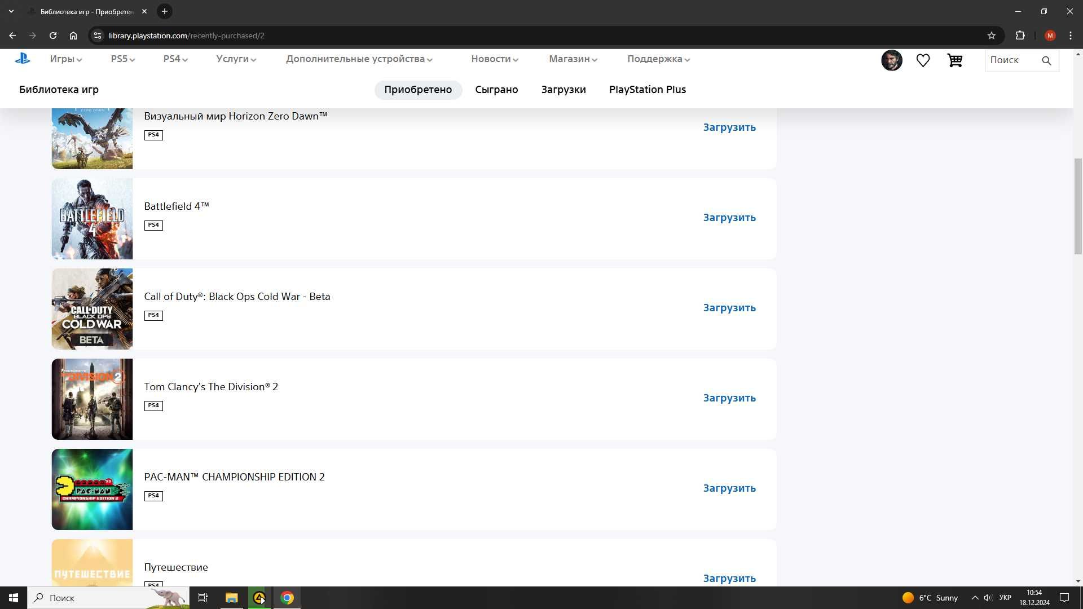
Task: Click the Windows taskbar Поиск box
Action: click(109, 598)
